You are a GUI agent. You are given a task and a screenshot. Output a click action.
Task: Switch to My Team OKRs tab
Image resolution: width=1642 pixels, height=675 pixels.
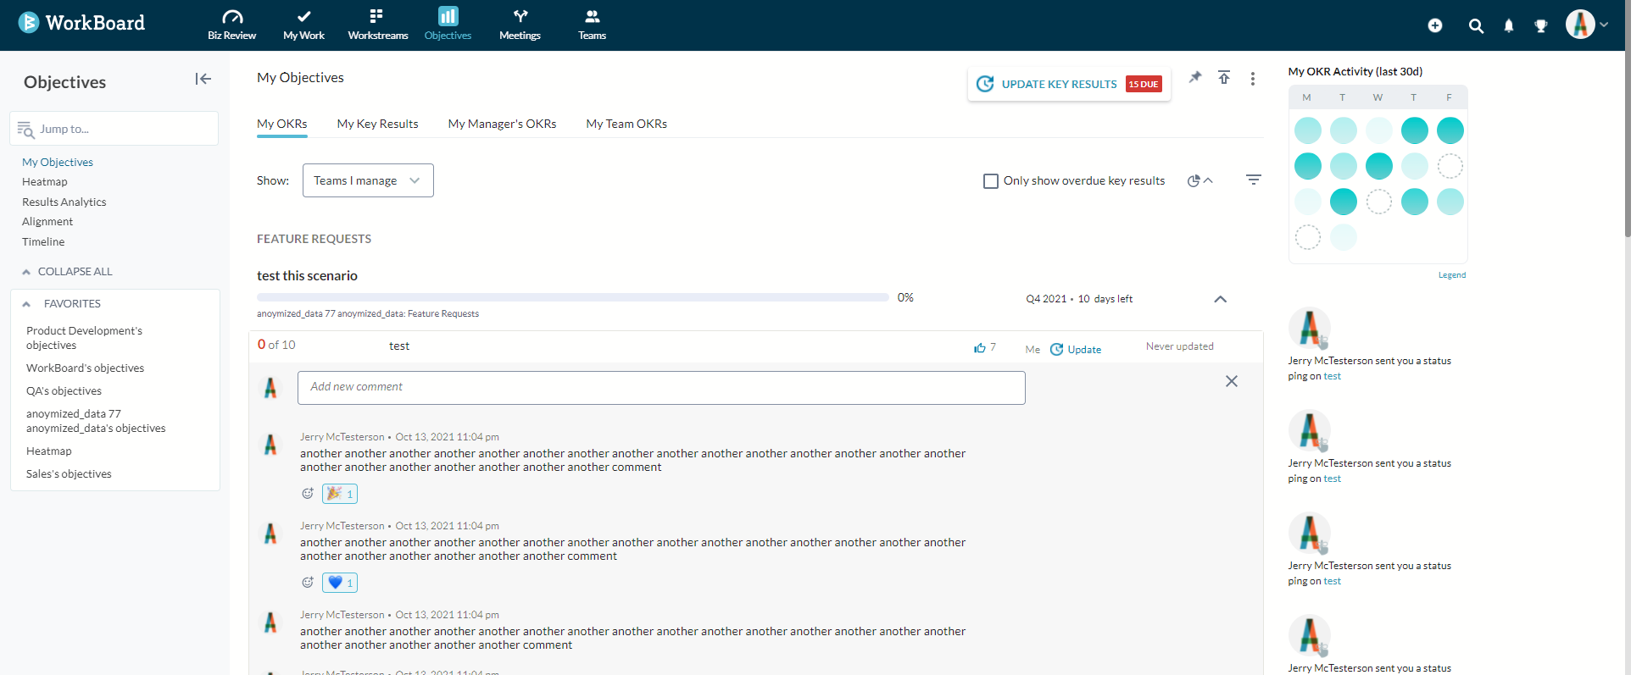(626, 124)
